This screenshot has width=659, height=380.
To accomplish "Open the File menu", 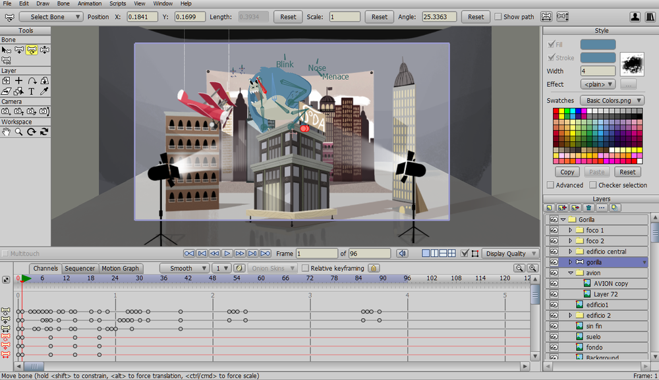I will pyautogui.click(x=7, y=3).
